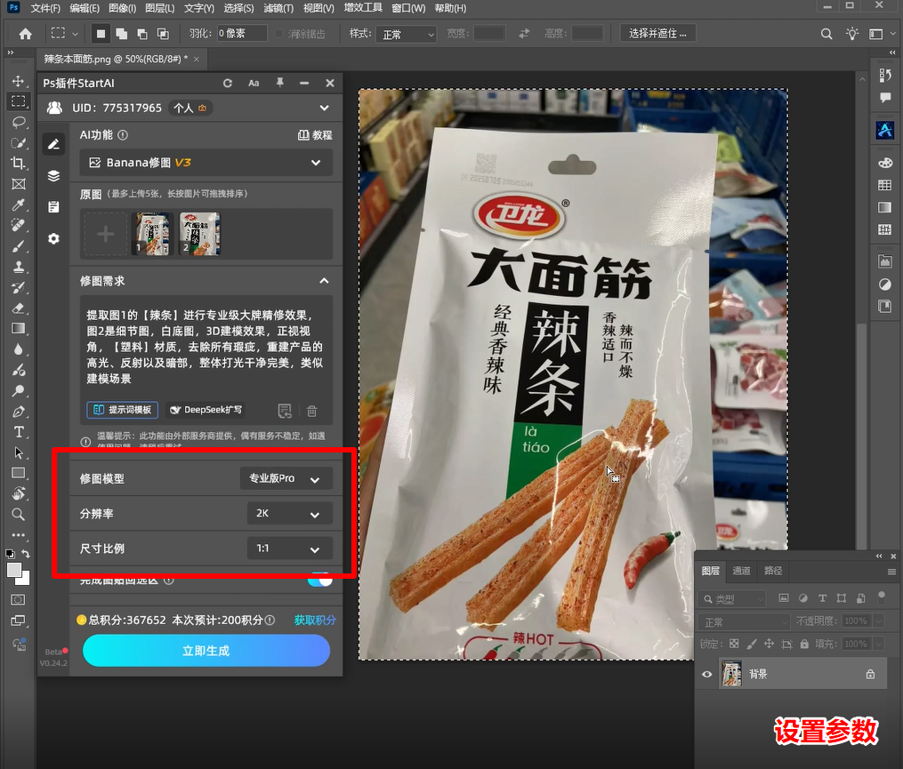Open the layer blend mode 正常 dropdown
The height and width of the screenshot is (769, 903).
745,621
